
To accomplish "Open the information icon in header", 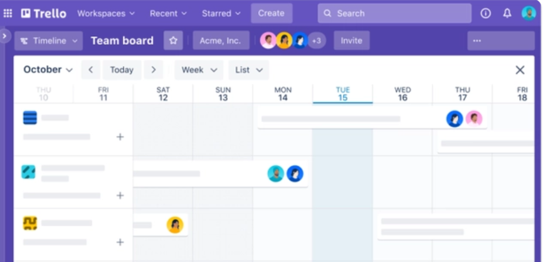I will point(485,13).
